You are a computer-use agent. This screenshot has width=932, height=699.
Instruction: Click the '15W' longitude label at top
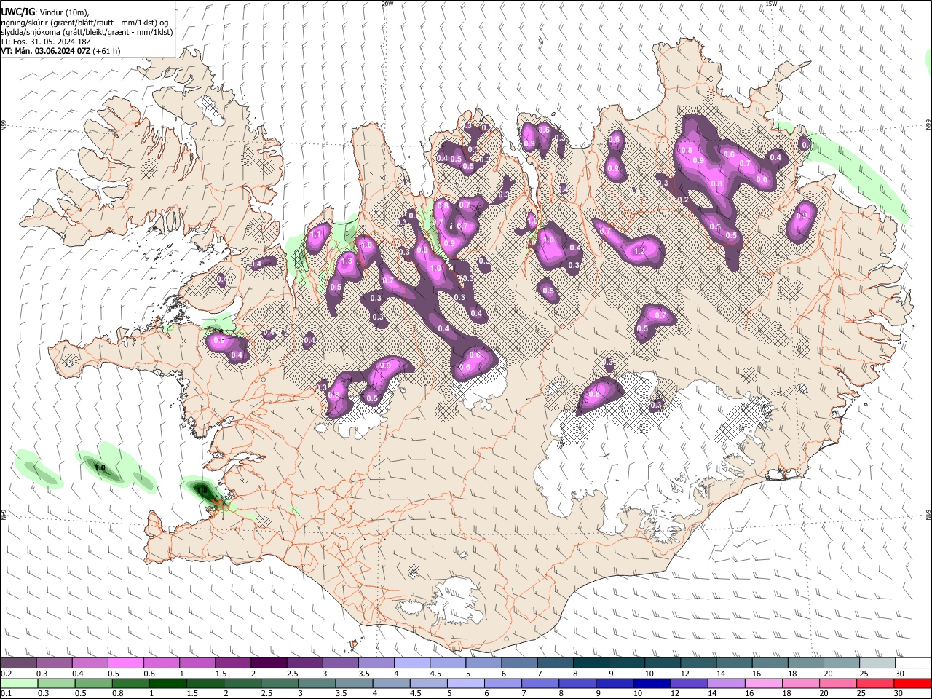click(771, 4)
